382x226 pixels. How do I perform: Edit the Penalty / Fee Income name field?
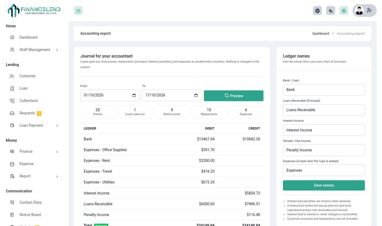[x=324, y=150]
